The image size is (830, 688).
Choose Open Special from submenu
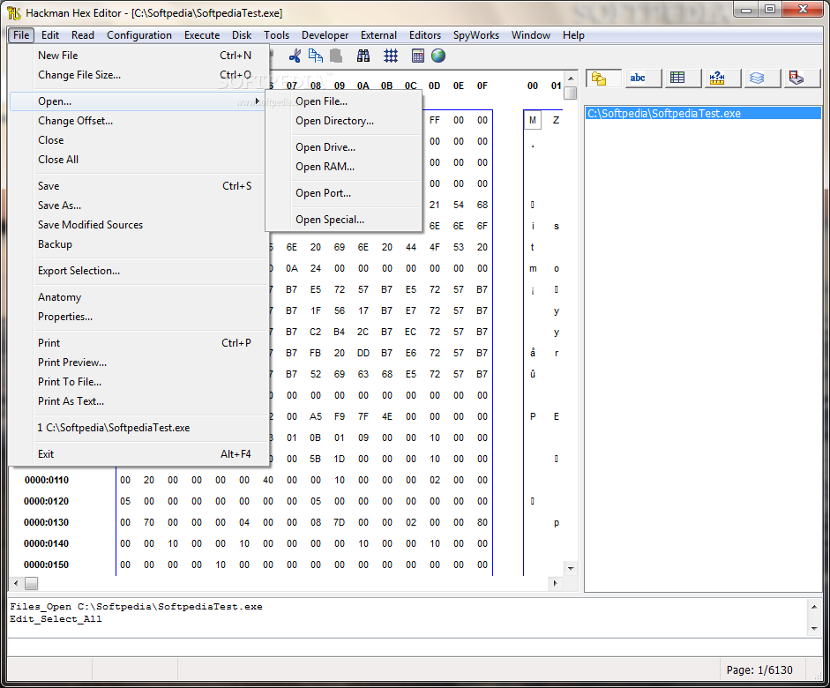[343, 219]
